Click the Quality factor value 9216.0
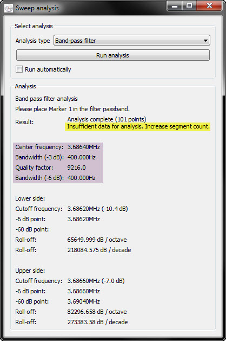This screenshot has height=341, width=226. tap(77, 168)
